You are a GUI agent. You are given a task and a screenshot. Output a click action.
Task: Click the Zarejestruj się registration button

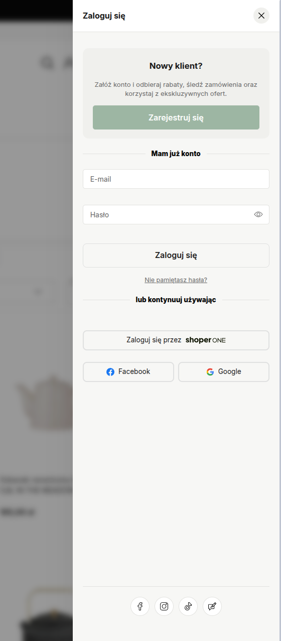coord(176,117)
